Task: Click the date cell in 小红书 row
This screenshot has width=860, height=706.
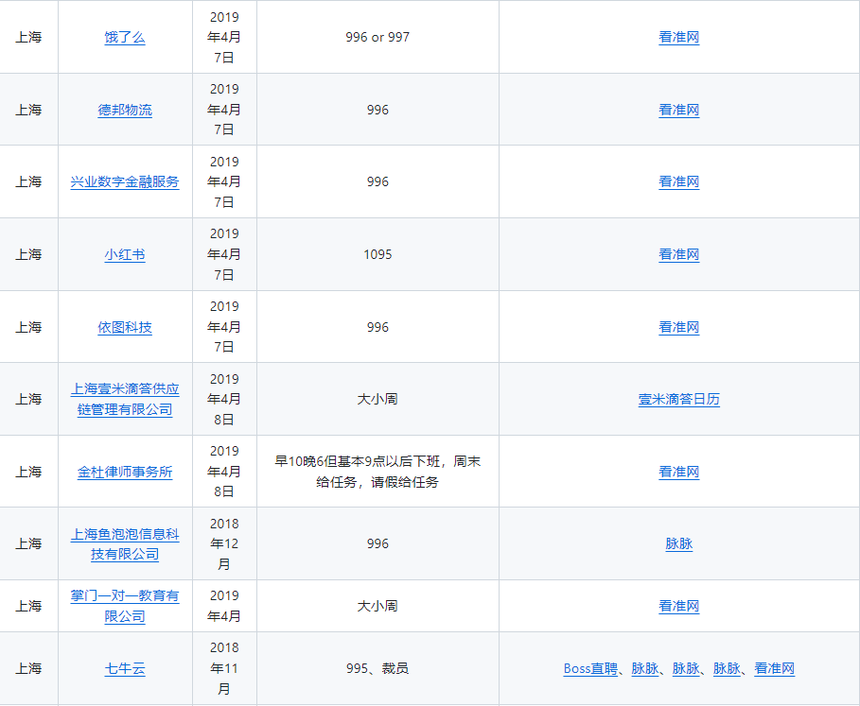Action: pos(224,254)
